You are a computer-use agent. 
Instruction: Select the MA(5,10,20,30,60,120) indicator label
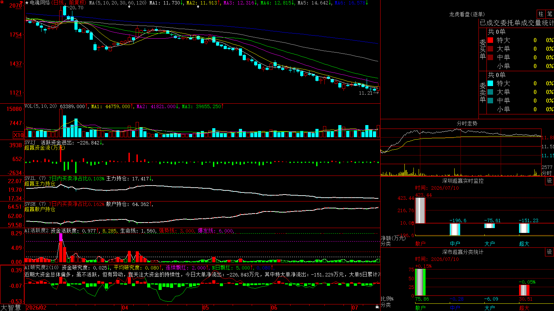point(118,3)
